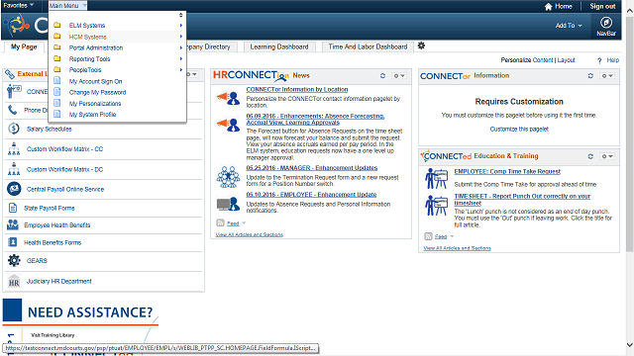Image resolution: width=634 pixels, height=356 pixels.
Task: Click the vertical page scrollbar
Action: (x=630, y=133)
